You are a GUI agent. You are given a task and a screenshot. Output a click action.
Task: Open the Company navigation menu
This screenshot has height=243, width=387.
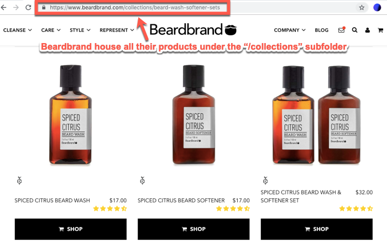pos(290,30)
